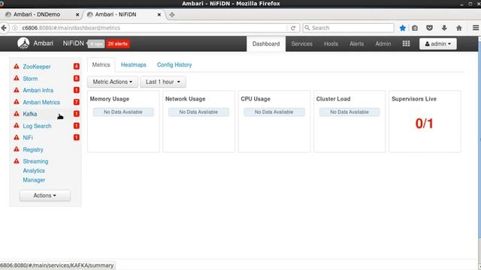The image size is (481, 270).
Task: Click the site info icon in address bar
Action: tap(15, 28)
